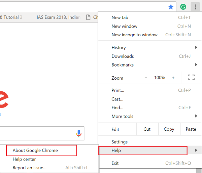Open the History menu entry
Viewport: 202px width, 173px height.
tap(150, 47)
